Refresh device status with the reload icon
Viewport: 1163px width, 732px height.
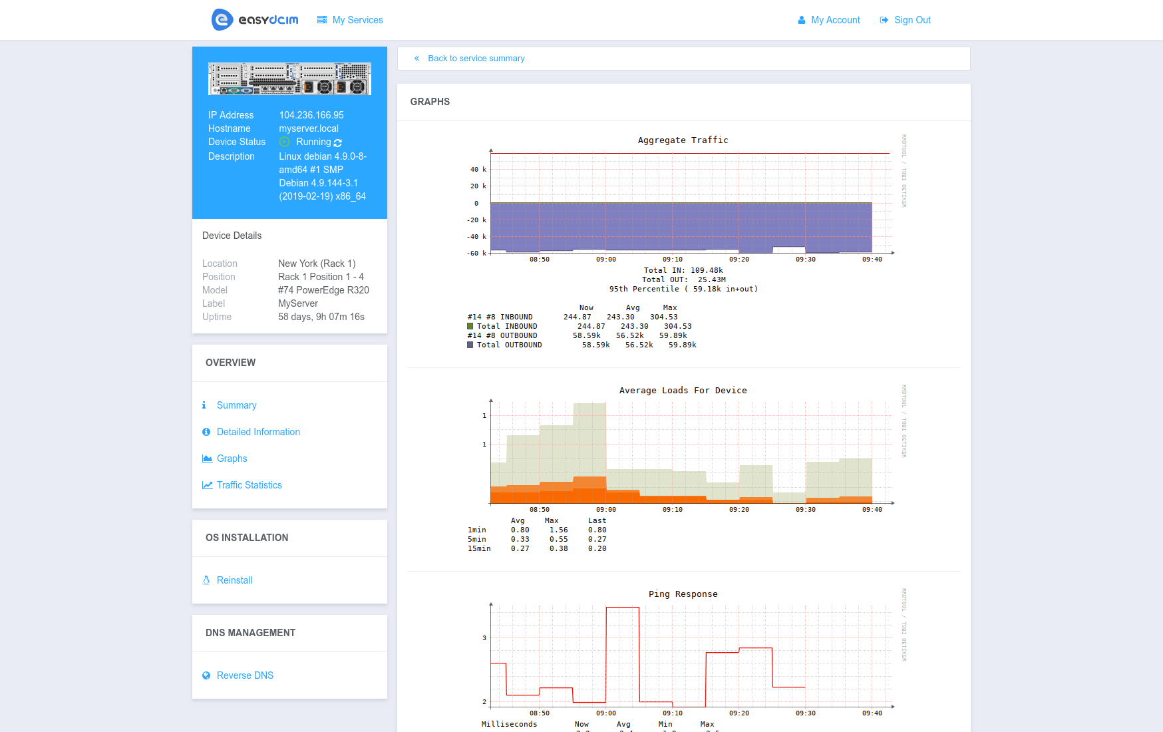tap(338, 143)
